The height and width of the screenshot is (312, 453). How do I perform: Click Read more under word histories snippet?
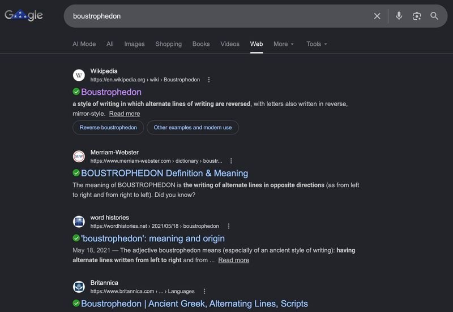point(234,260)
